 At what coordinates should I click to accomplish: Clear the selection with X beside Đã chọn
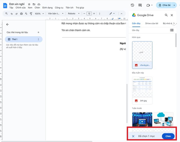[x=133, y=136]
